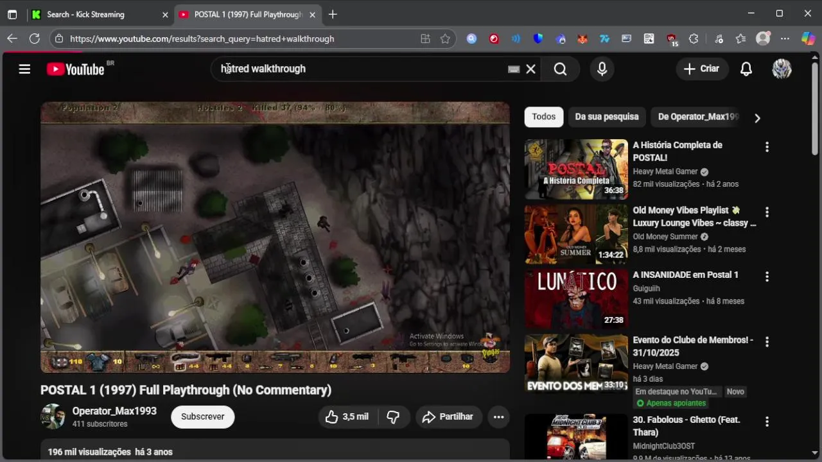Open Old Money Vibes Playlist video title
This screenshot has height=462, width=822.
tap(694, 217)
